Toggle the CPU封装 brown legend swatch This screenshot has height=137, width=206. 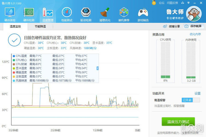14,64
